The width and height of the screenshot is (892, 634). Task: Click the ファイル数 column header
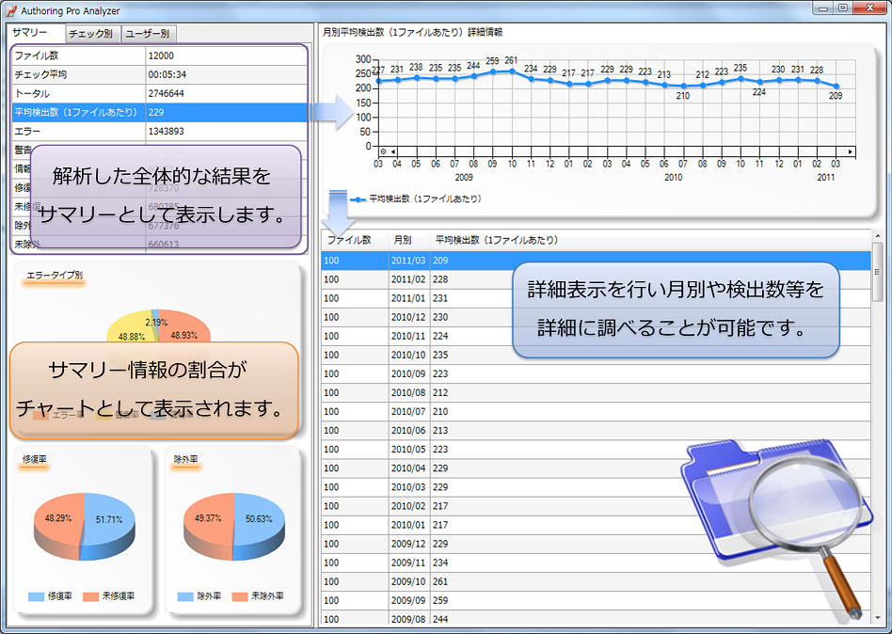348,241
